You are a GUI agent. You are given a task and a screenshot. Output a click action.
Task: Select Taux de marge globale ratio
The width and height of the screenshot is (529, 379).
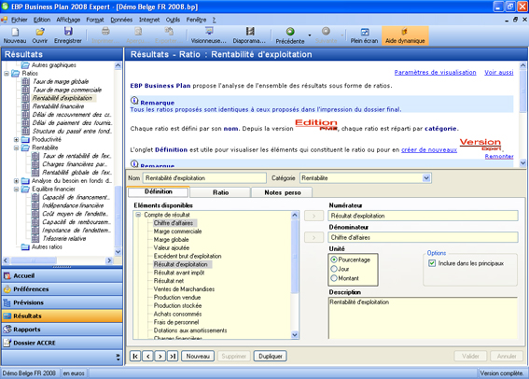pyautogui.click(x=61, y=81)
